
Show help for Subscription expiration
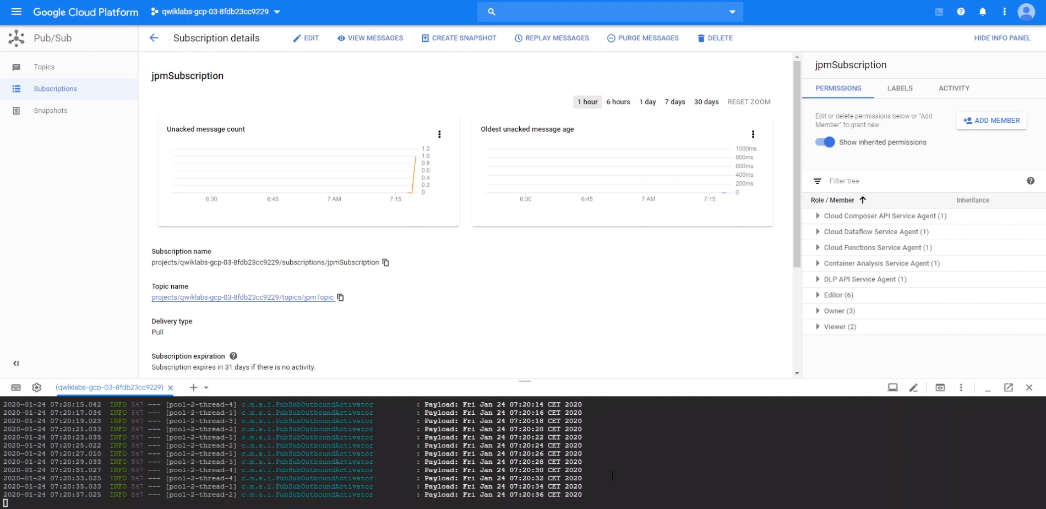(x=233, y=356)
